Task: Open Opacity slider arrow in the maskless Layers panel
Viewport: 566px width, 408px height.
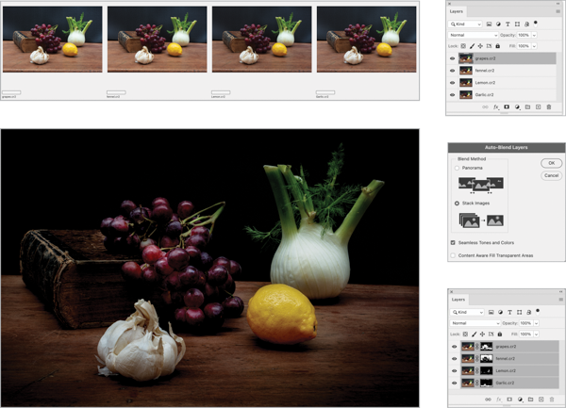Action: [x=534, y=35]
